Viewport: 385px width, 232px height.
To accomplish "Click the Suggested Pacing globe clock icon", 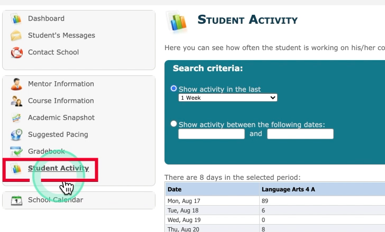I will coord(16,134).
